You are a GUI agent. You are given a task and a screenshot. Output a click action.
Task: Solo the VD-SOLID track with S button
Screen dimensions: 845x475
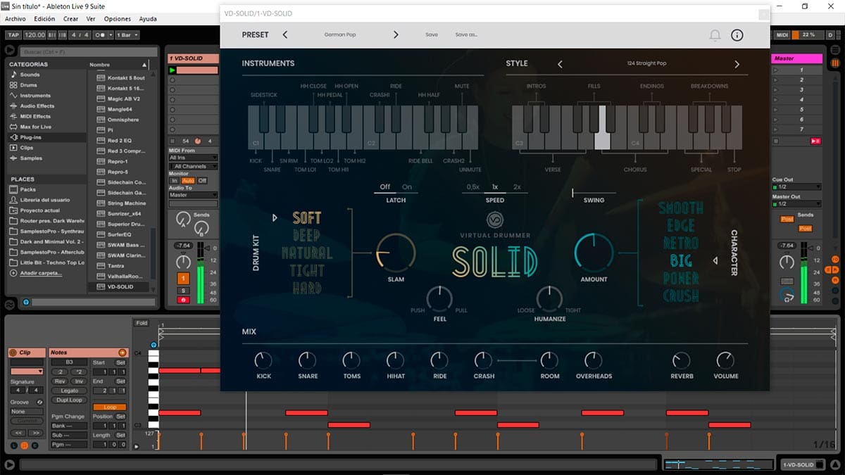pos(183,290)
